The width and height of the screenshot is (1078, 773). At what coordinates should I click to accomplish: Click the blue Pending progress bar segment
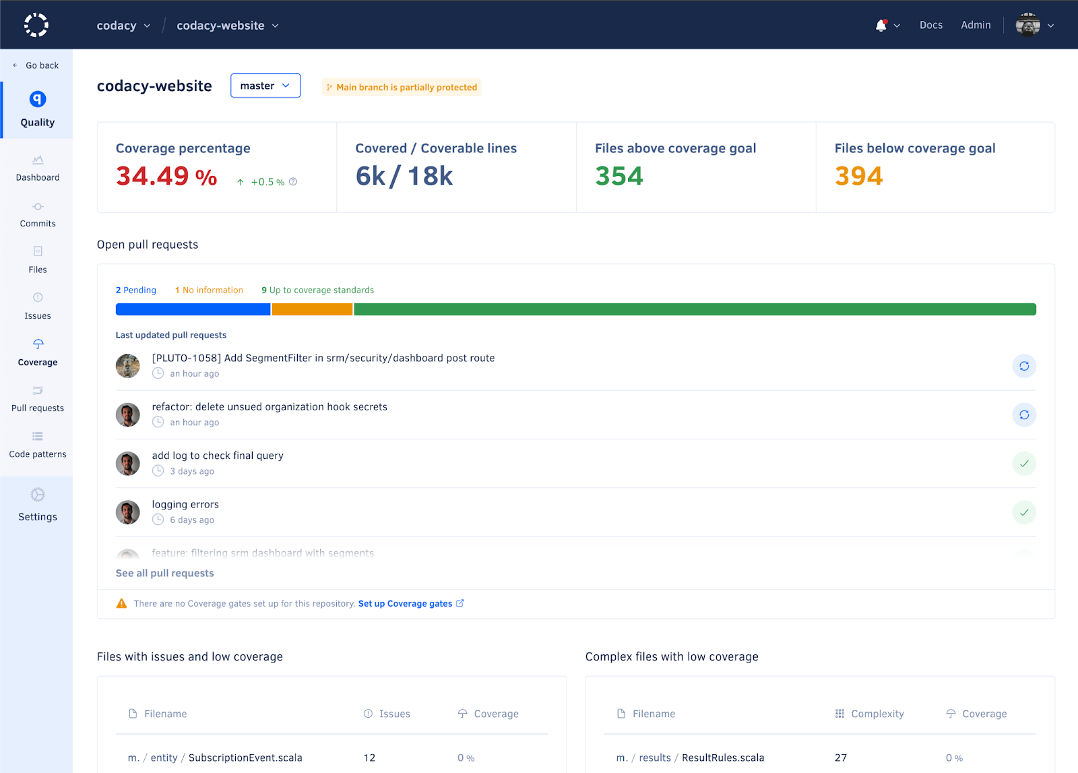click(x=193, y=309)
